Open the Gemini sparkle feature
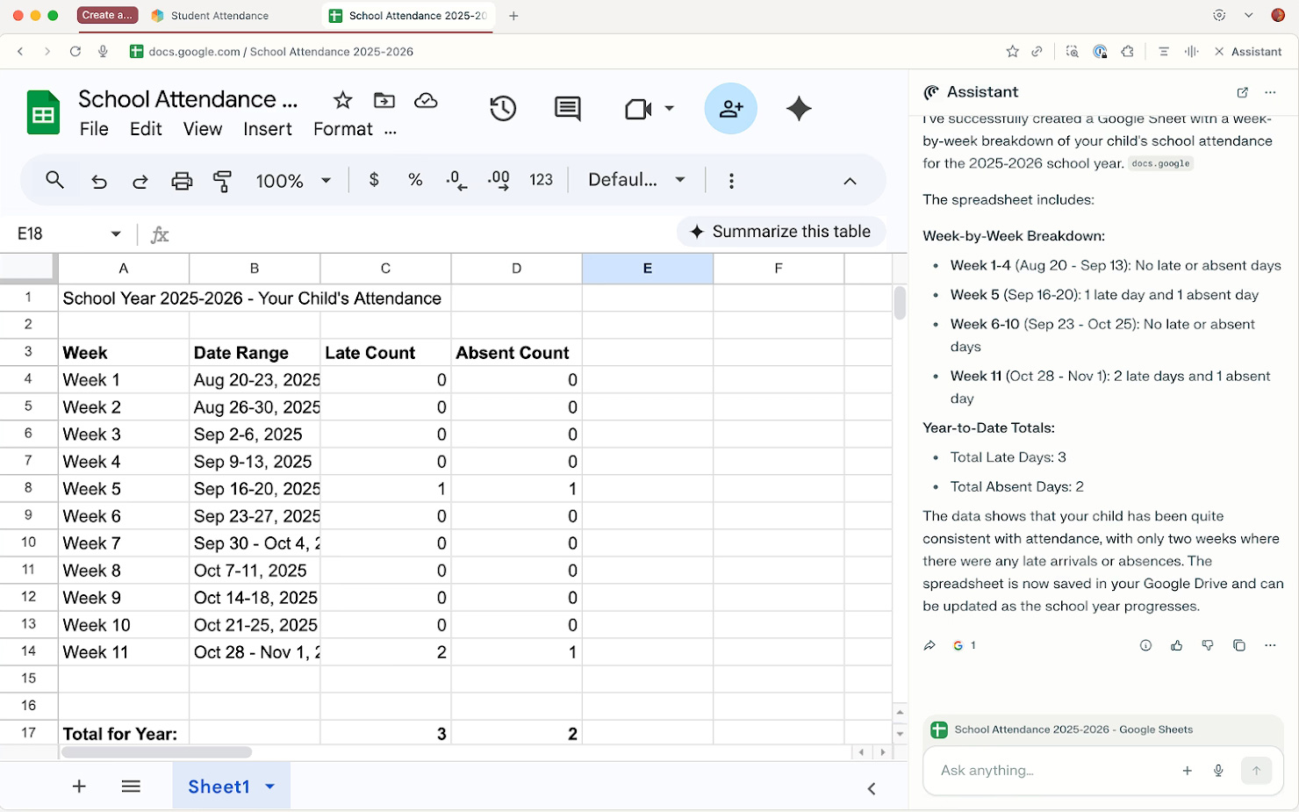Viewport: 1299px width, 812px height. point(799,108)
